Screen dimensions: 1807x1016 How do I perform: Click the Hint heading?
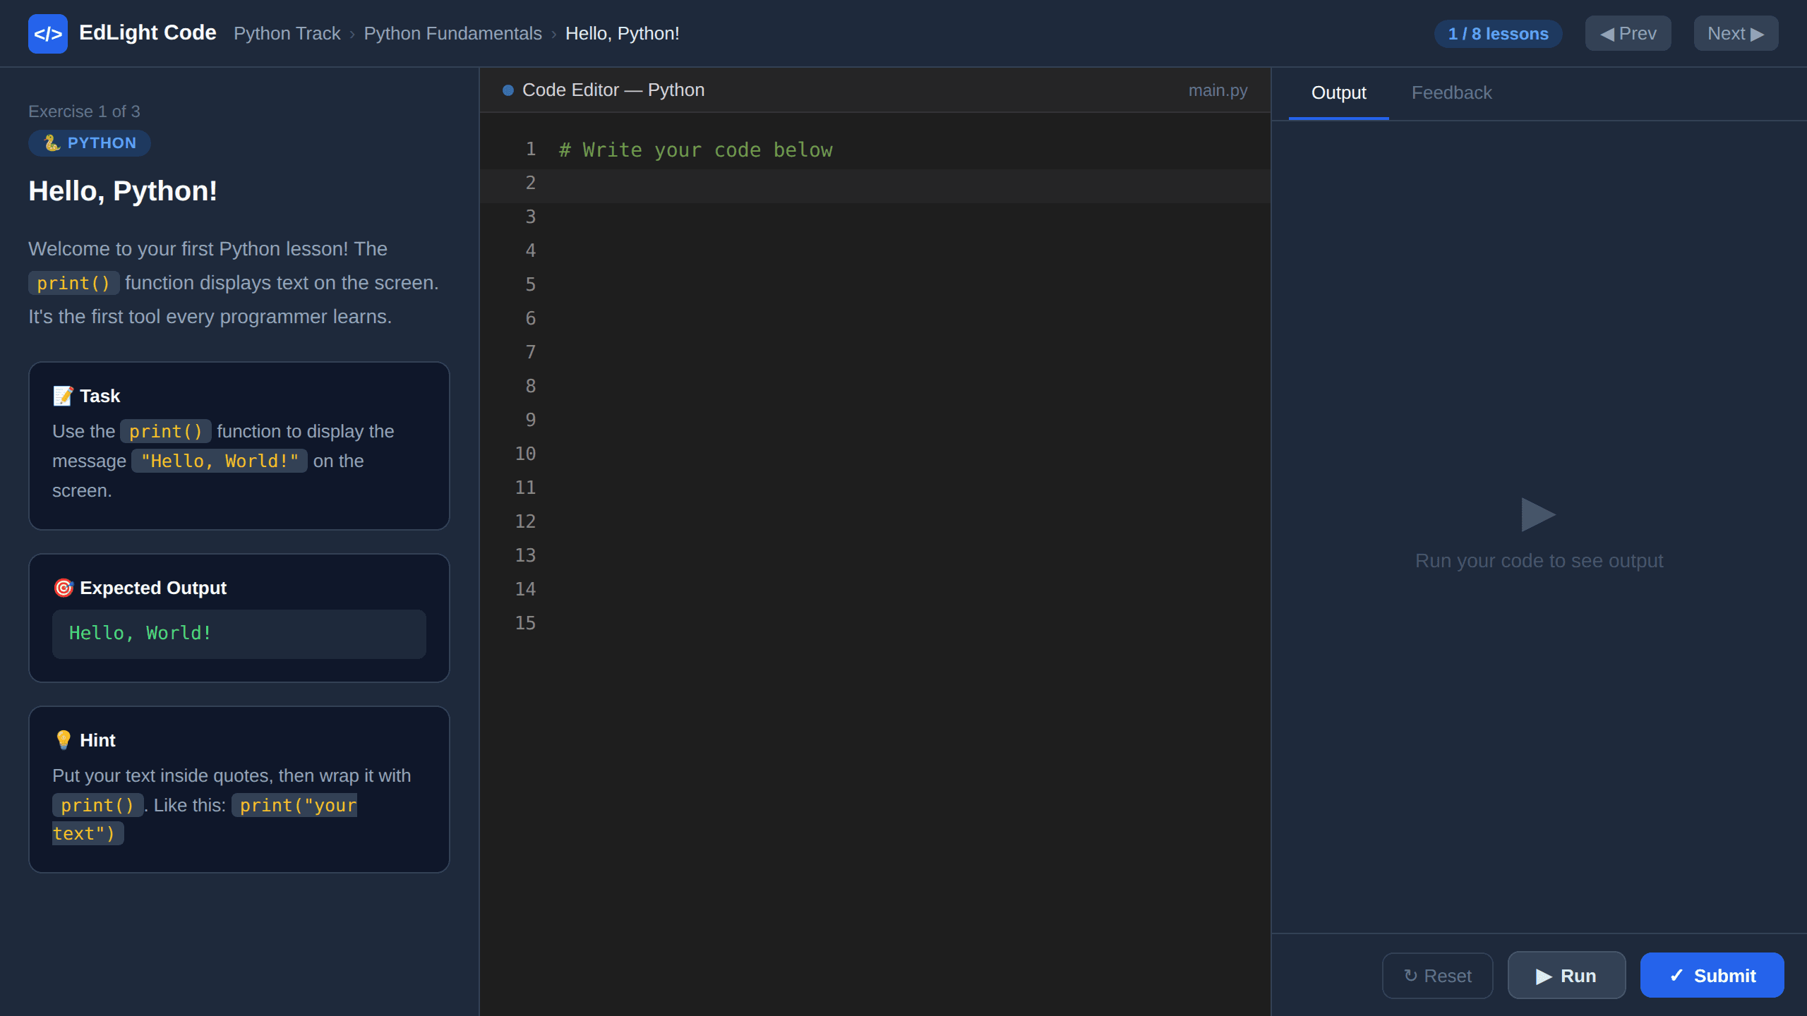[x=85, y=740]
